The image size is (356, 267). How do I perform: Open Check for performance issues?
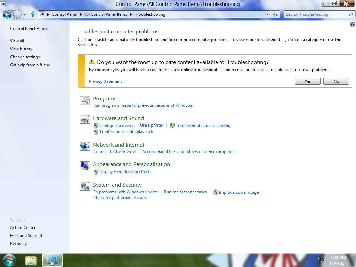click(120, 198)
